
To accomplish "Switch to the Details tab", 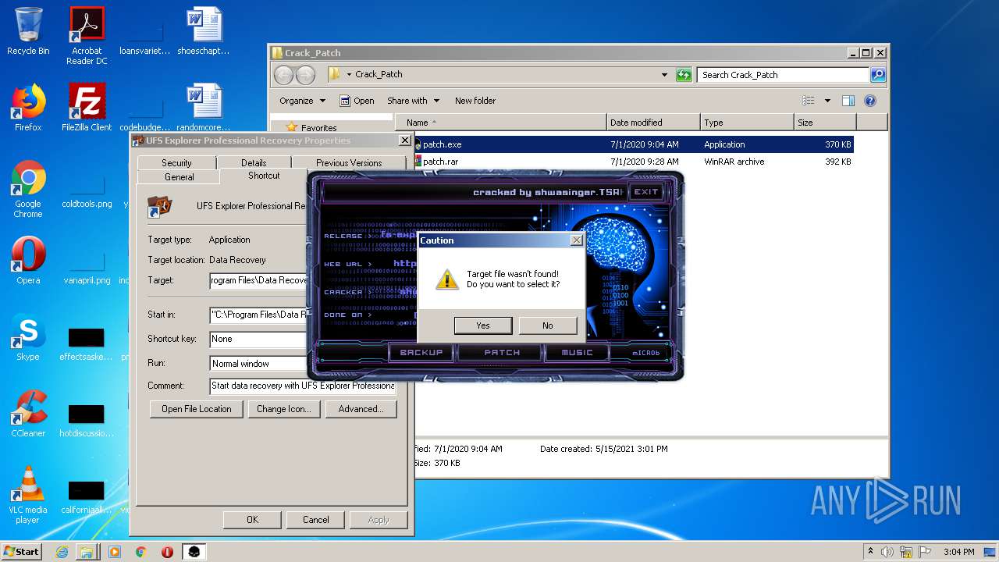I will 254,162.
